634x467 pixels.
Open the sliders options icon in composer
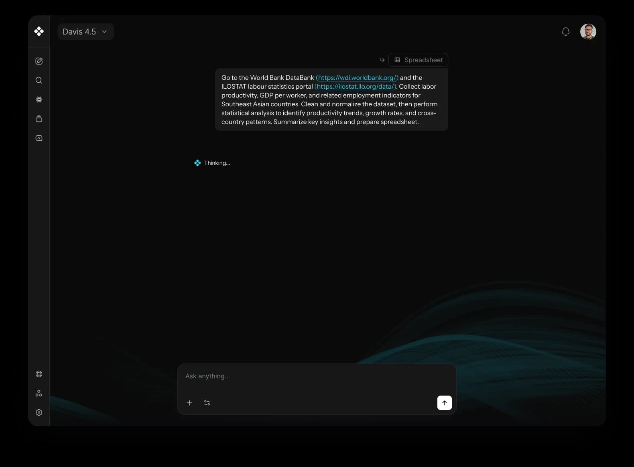pyautogui.click(x=207, y=403)
